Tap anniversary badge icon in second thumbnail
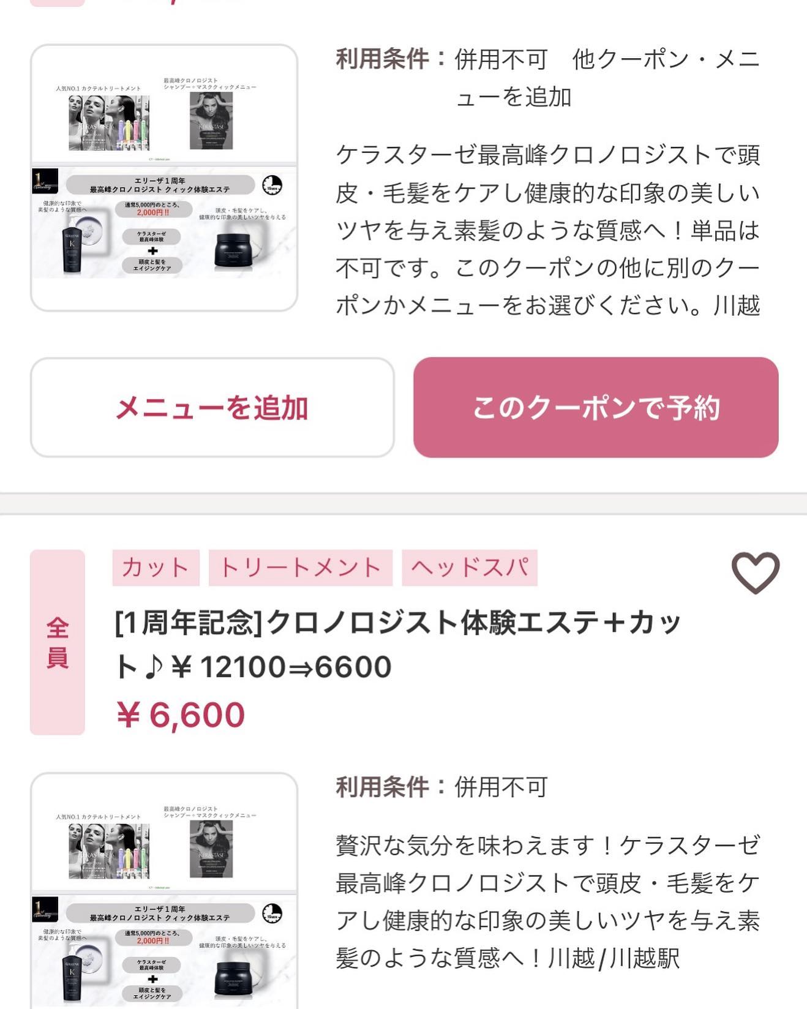This screenshot has width=807, height=1009. coord(45,910)
